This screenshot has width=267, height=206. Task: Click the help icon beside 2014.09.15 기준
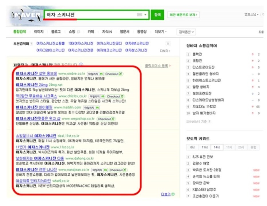click(x=209, y=122)
